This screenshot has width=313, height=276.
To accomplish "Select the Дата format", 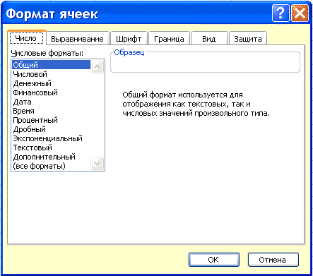I will [x=51, y=102].
